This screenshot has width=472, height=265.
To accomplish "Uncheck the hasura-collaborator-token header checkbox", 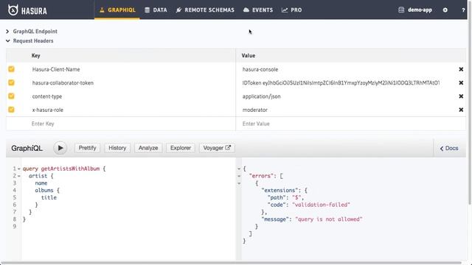I will tap(12, 82).
